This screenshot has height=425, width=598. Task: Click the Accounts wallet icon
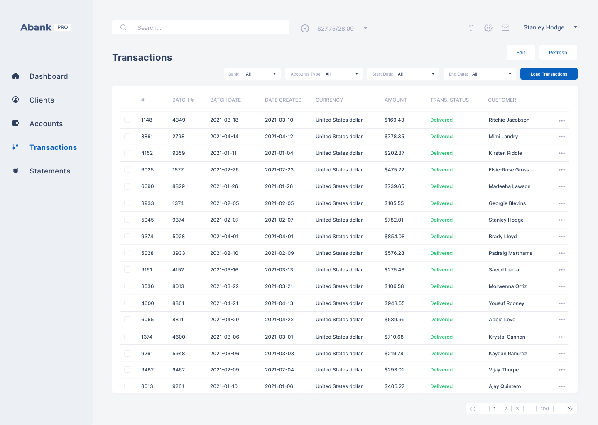click(16, 123)
